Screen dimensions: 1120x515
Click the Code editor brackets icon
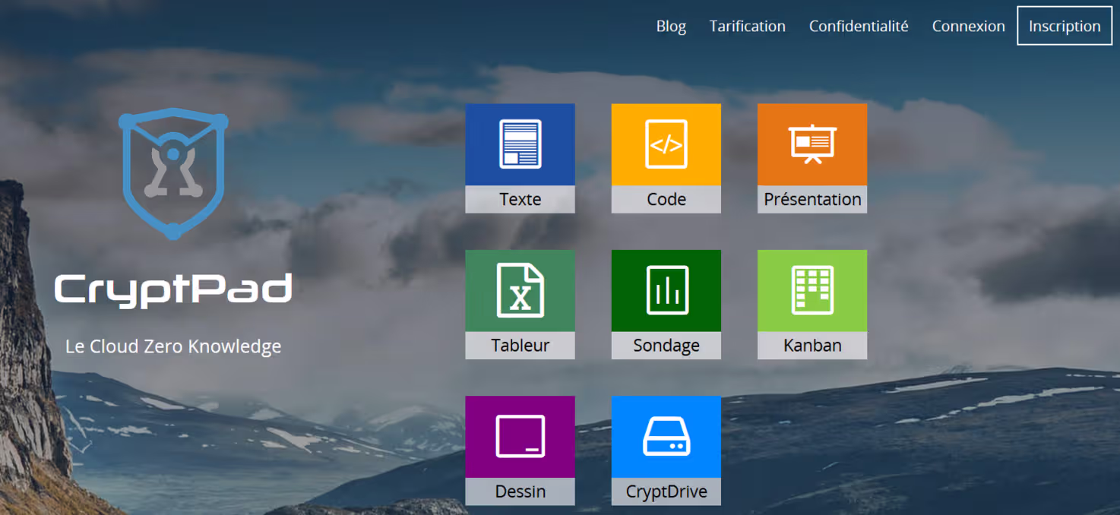666,144
